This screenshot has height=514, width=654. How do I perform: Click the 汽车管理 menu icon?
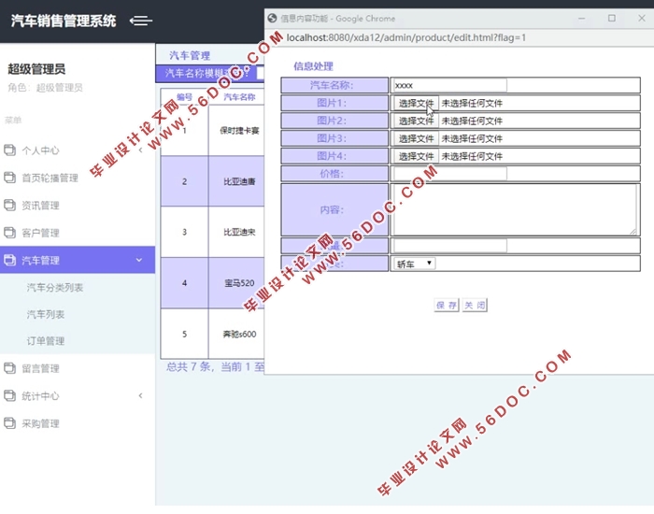[10, 260]
